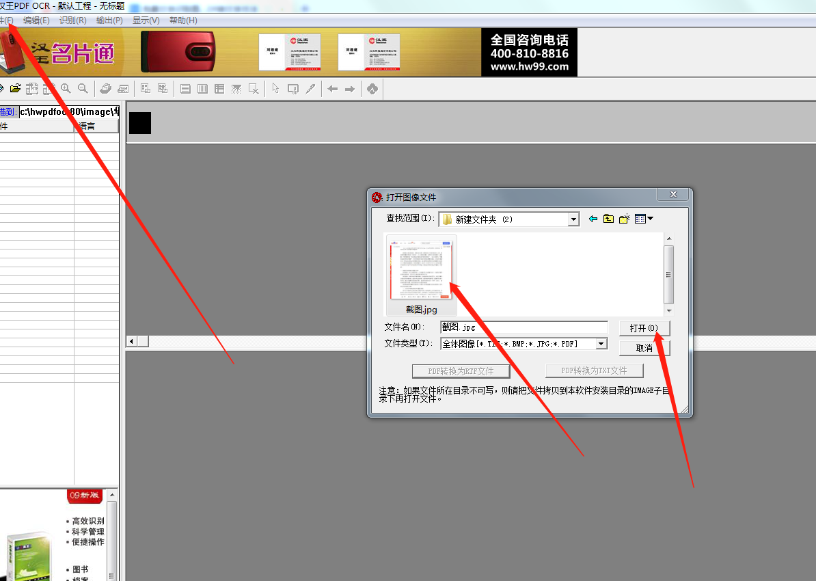Click the scissors cut-region tool icon

[293, 89]
